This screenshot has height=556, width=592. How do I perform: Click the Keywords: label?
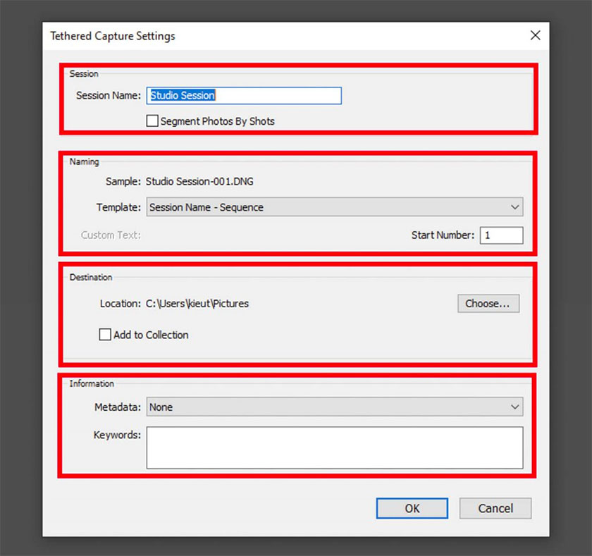tap(117, 435)
